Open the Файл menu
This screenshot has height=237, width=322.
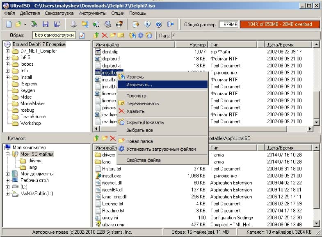pos(9,13)
